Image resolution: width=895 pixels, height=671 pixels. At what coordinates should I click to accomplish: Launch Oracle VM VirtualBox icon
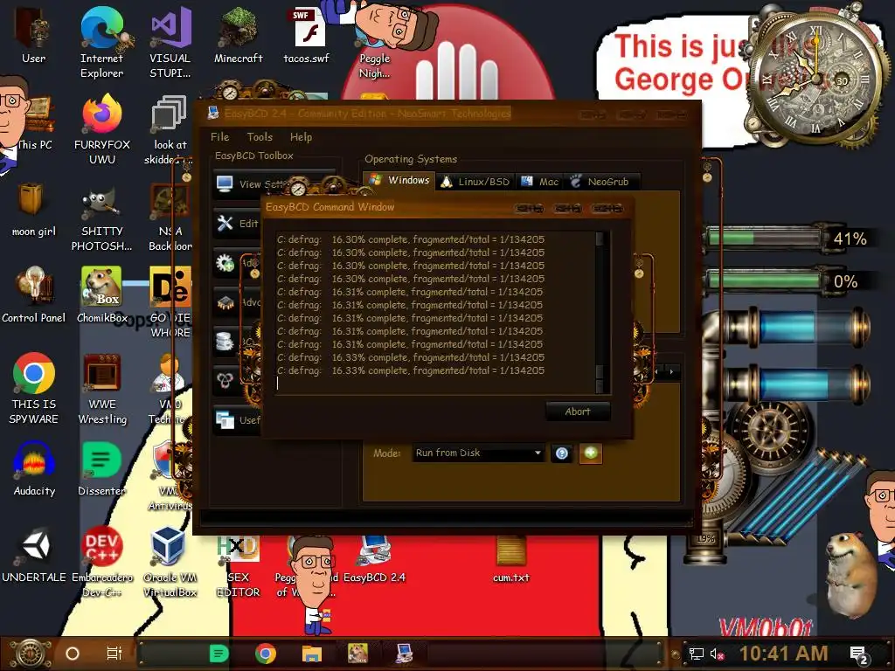[x=170, y=563]
